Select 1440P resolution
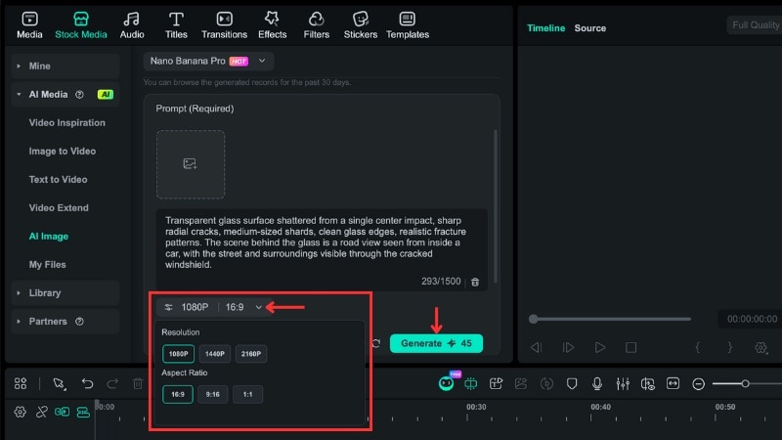The width and height of the screenshot is (782, 440). click(x=214, y=354)
